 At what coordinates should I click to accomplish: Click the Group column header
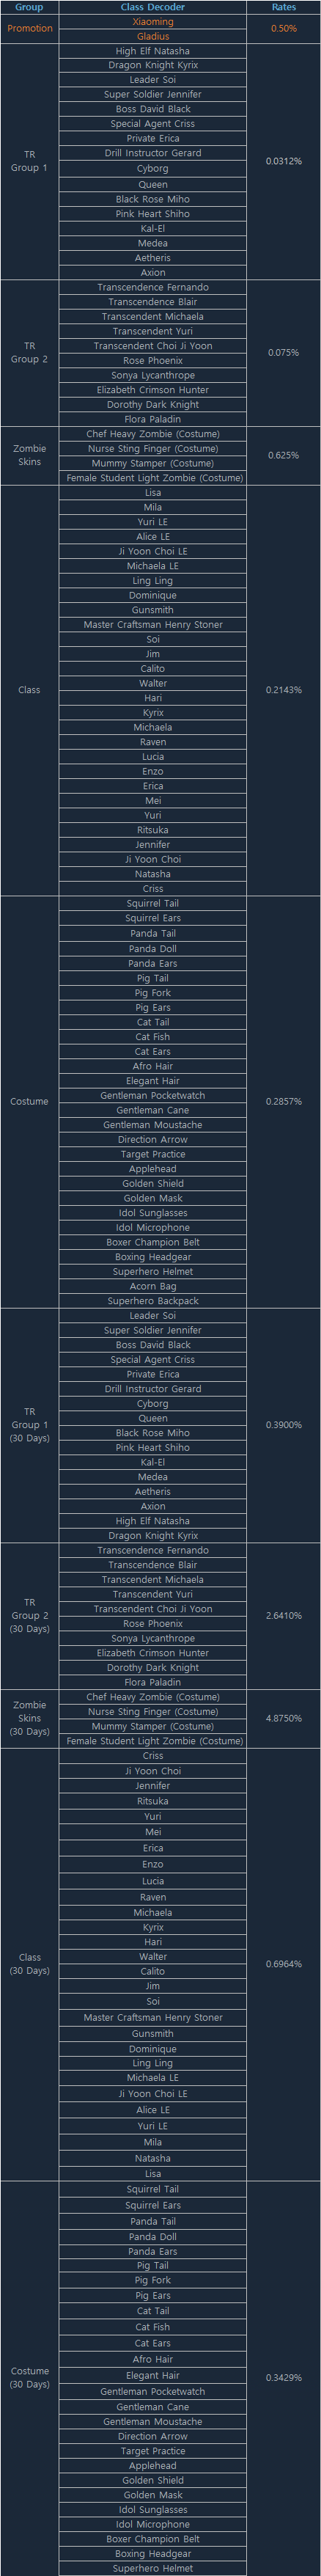click(29, 7)
